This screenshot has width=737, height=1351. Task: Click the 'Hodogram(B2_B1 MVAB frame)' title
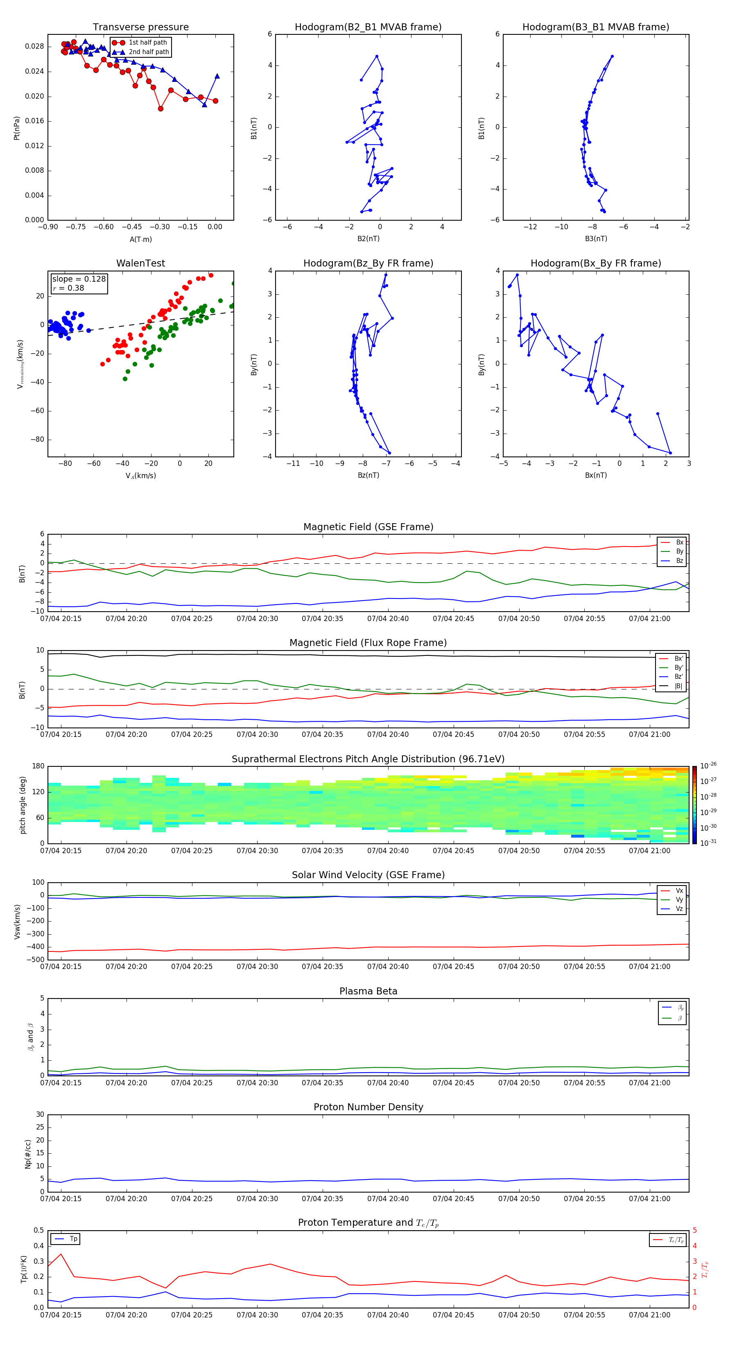click(x=368, y=27)
